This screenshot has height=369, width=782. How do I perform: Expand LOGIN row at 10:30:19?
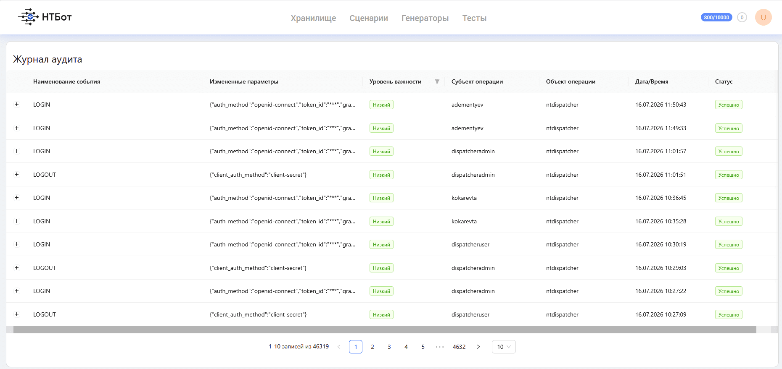17,244
